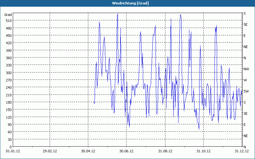Click the topmost S label on right axis
Viewport: 255px width, 159px height.
(x=244, y=13)
